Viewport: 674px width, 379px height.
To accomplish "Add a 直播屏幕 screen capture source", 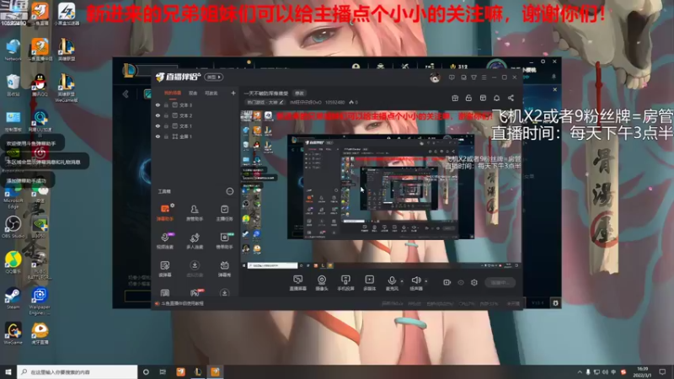I will pos(297,283).
